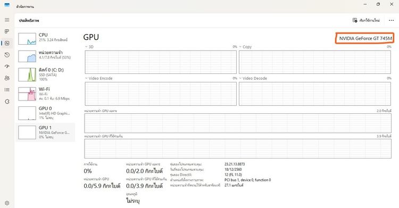Screen dimensions: 399x208
Task: Click the dedicated GPU memory graph
Action: coord(238,123)
